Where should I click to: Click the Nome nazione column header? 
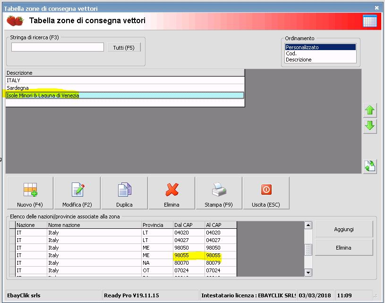[x=94, y=225]
